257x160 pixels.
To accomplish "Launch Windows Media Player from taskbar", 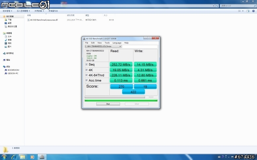I will click(32, 157).
